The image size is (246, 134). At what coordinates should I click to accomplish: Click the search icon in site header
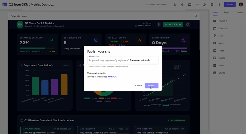coord(196,16)
